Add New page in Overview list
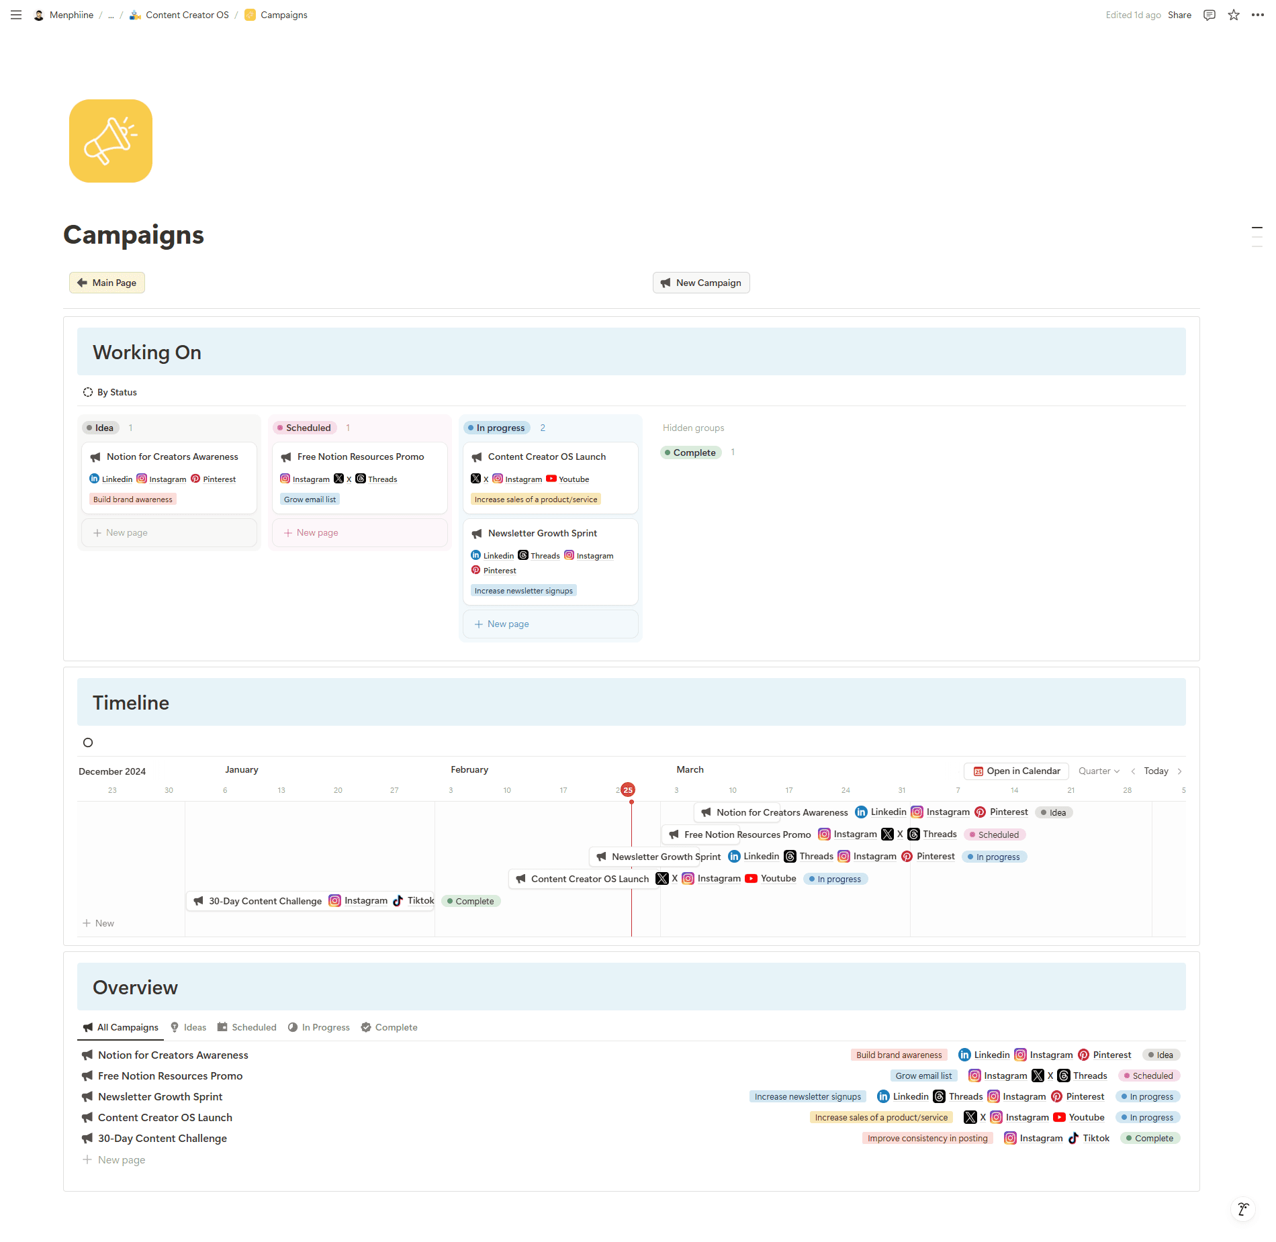 (113, 1159)
